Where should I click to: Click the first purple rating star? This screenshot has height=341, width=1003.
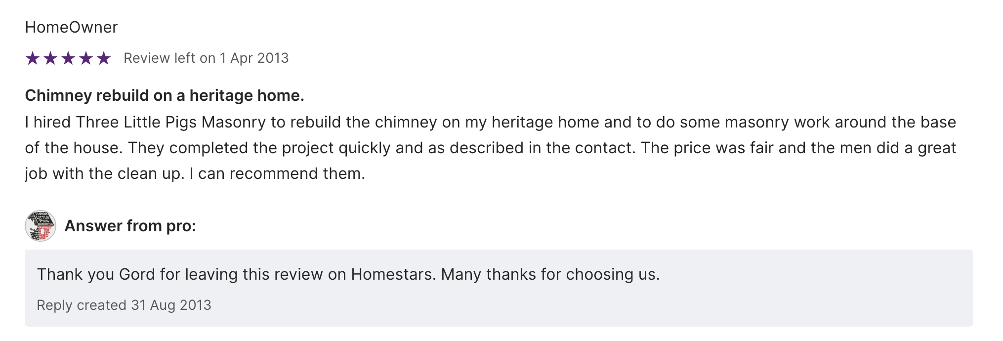coord(33,58)
